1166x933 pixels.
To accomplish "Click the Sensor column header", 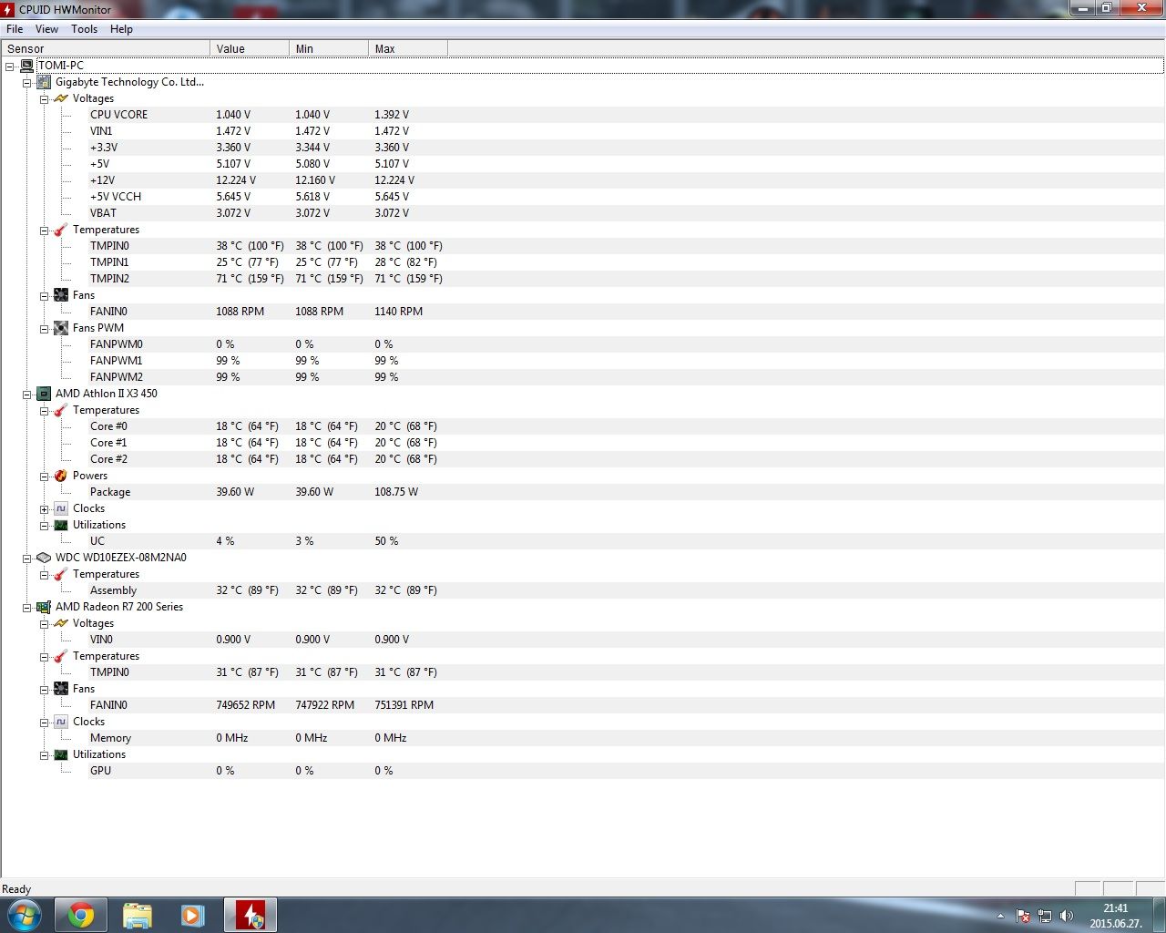I will [106, 48].
